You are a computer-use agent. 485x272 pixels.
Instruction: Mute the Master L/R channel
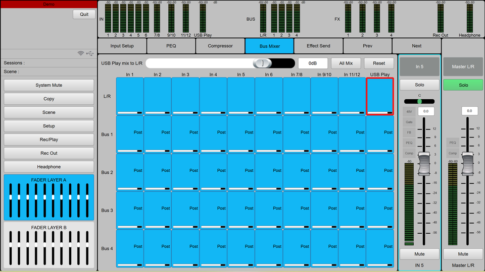coord(463,254)
